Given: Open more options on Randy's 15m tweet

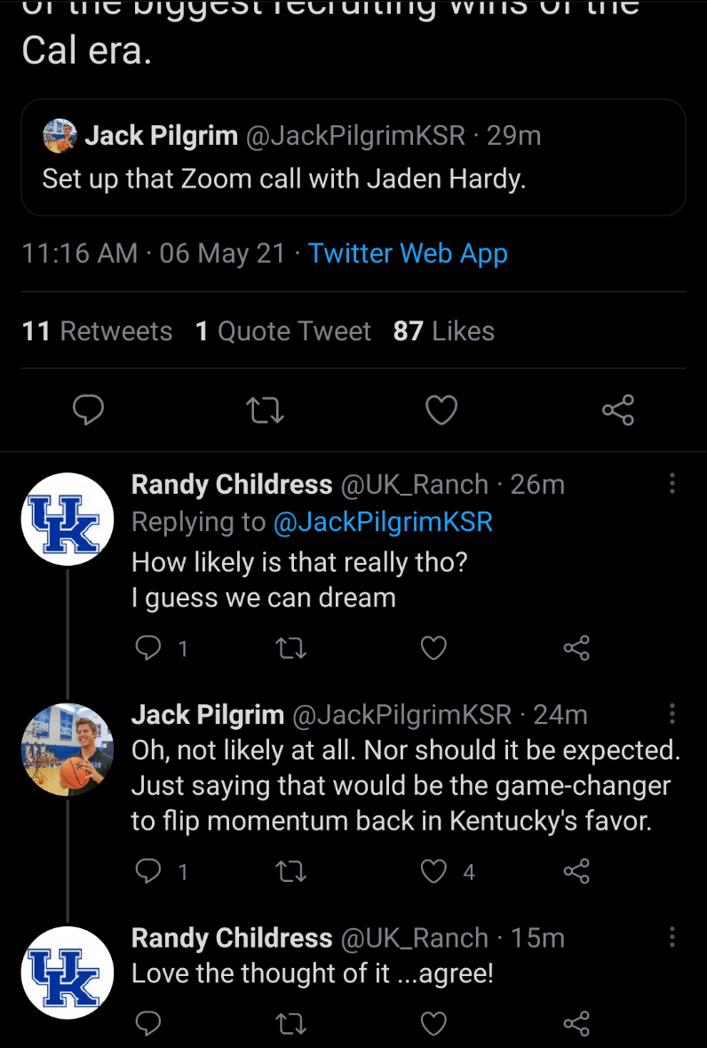Looking at the screenshot, I should click(672, 937).
